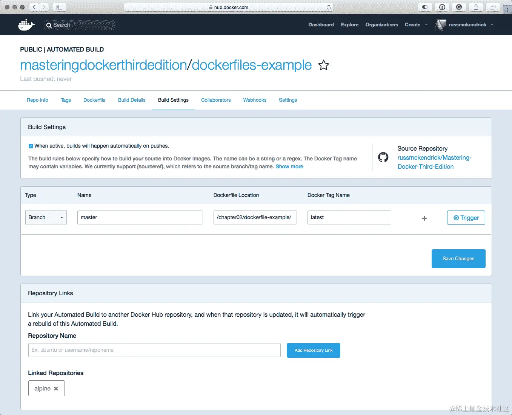Click the Trigger build button

point(466,218)
